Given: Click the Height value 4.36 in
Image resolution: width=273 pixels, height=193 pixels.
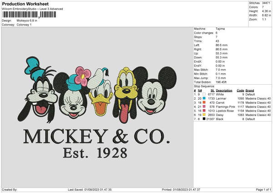Looking at the screenshot, I should 266,11.
